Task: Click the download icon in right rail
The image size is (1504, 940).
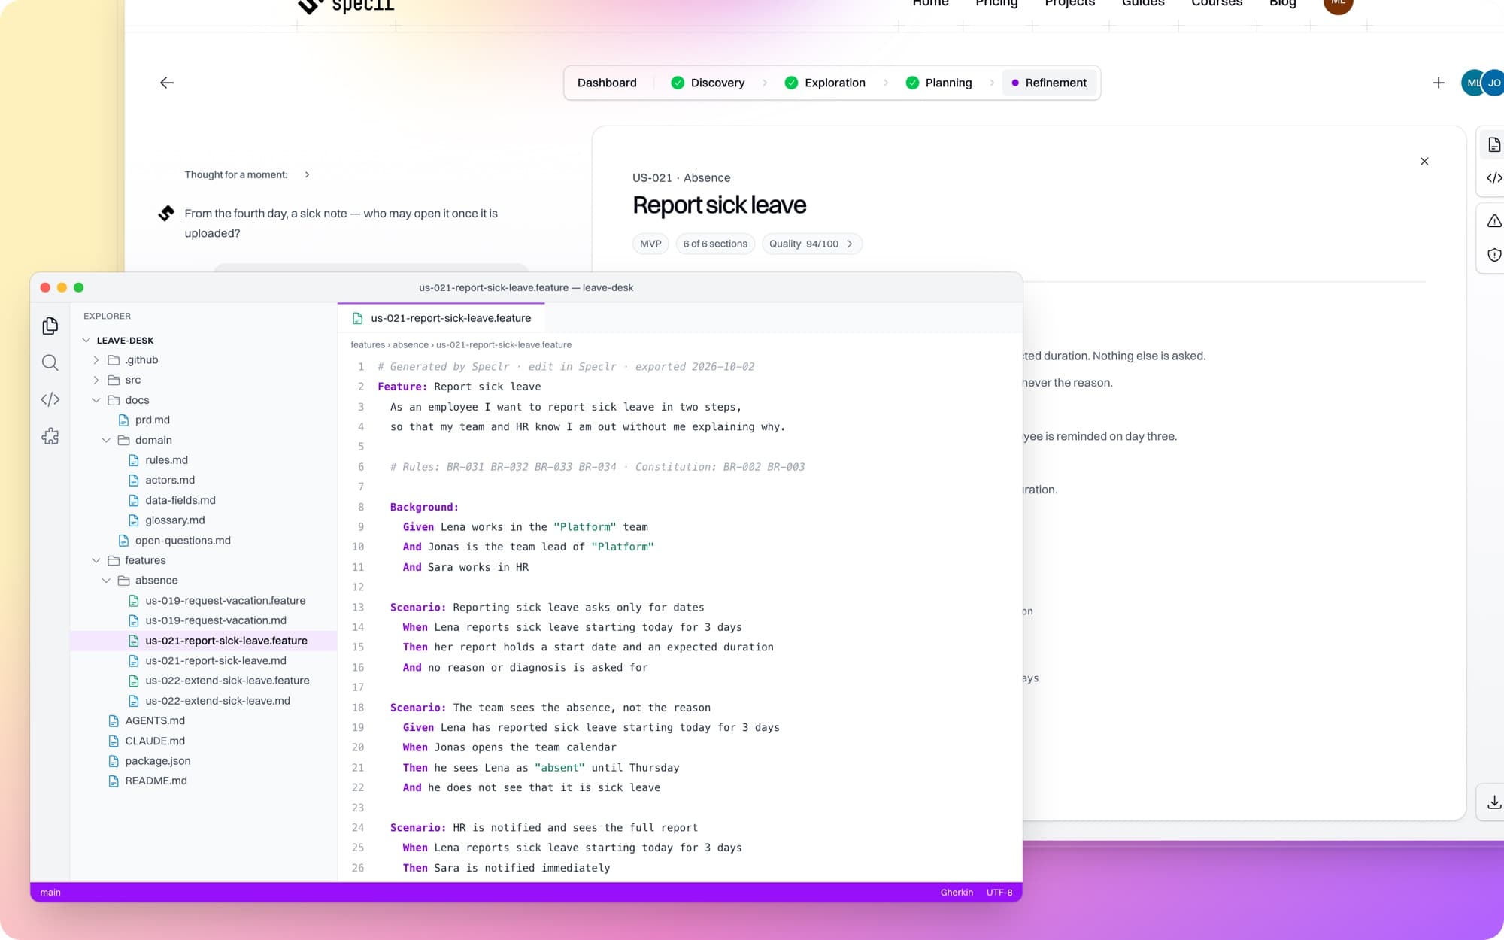Action: pos(1494,802)
